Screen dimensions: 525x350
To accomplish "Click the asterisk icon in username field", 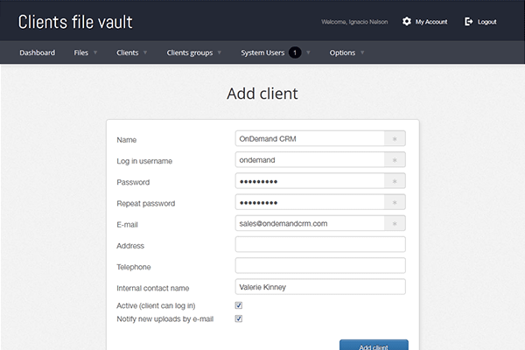I will coord(395,159).
